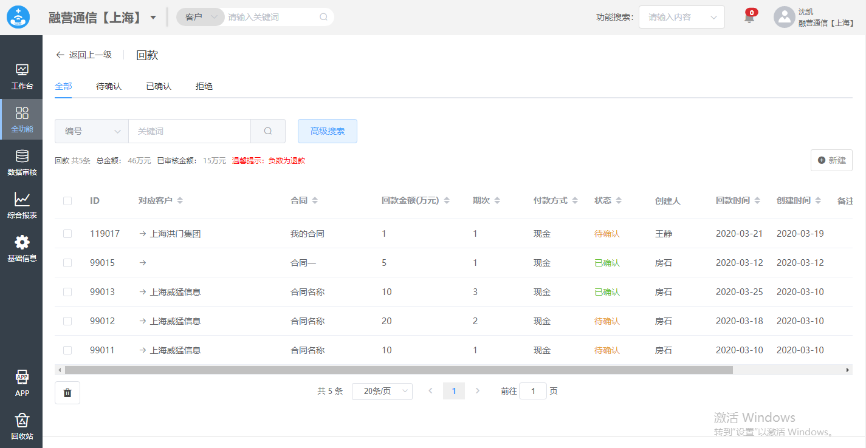Click the APP icon in sidebar
Viewport: 866px width, 448px height.
tap(22, 378)
